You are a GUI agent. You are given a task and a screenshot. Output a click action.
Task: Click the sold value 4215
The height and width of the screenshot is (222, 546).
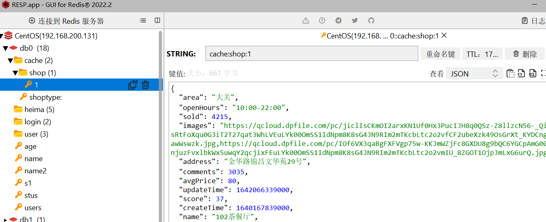[x=219, y=117]
